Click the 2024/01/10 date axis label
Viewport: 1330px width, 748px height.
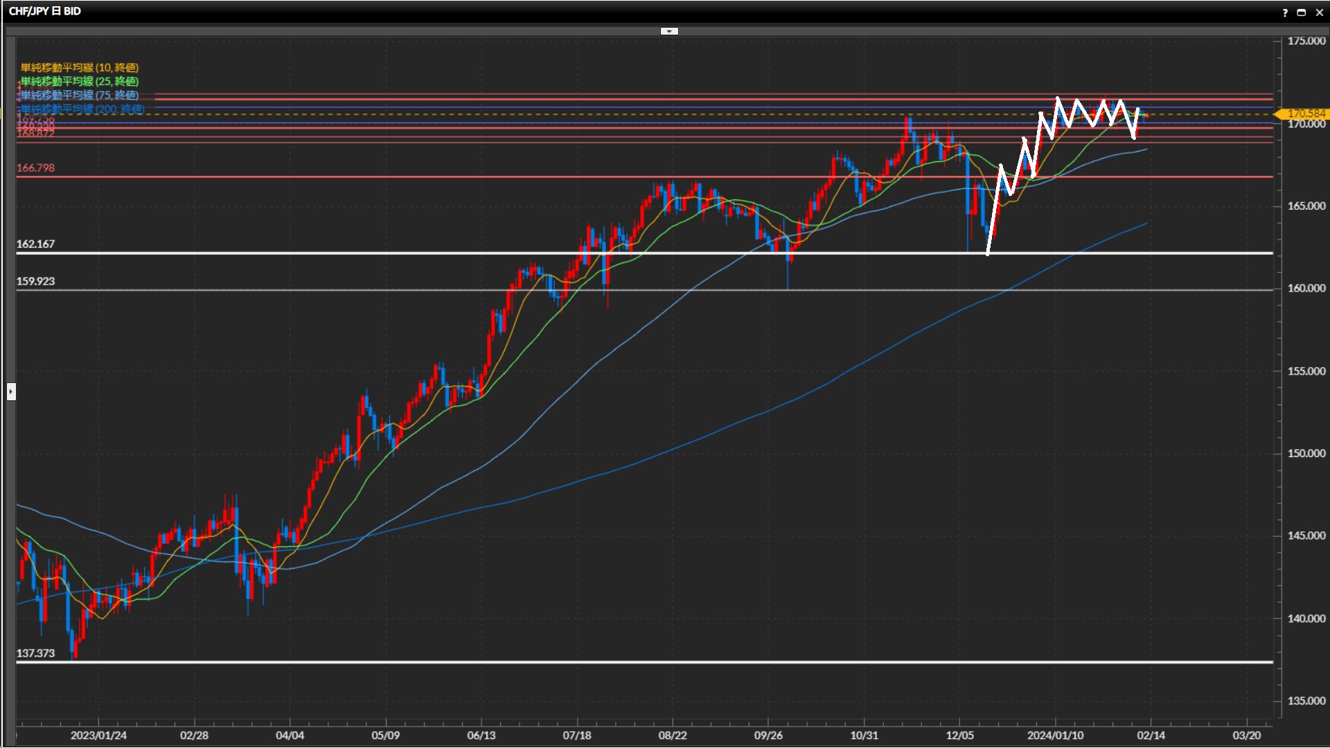point(1055,736)
